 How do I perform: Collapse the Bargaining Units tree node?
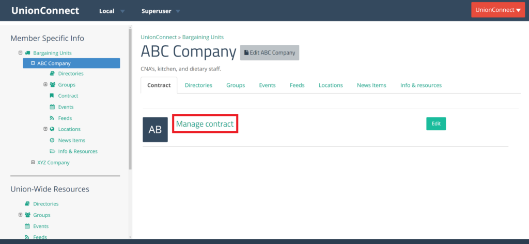pyautogui.click(x=20, y=53)
